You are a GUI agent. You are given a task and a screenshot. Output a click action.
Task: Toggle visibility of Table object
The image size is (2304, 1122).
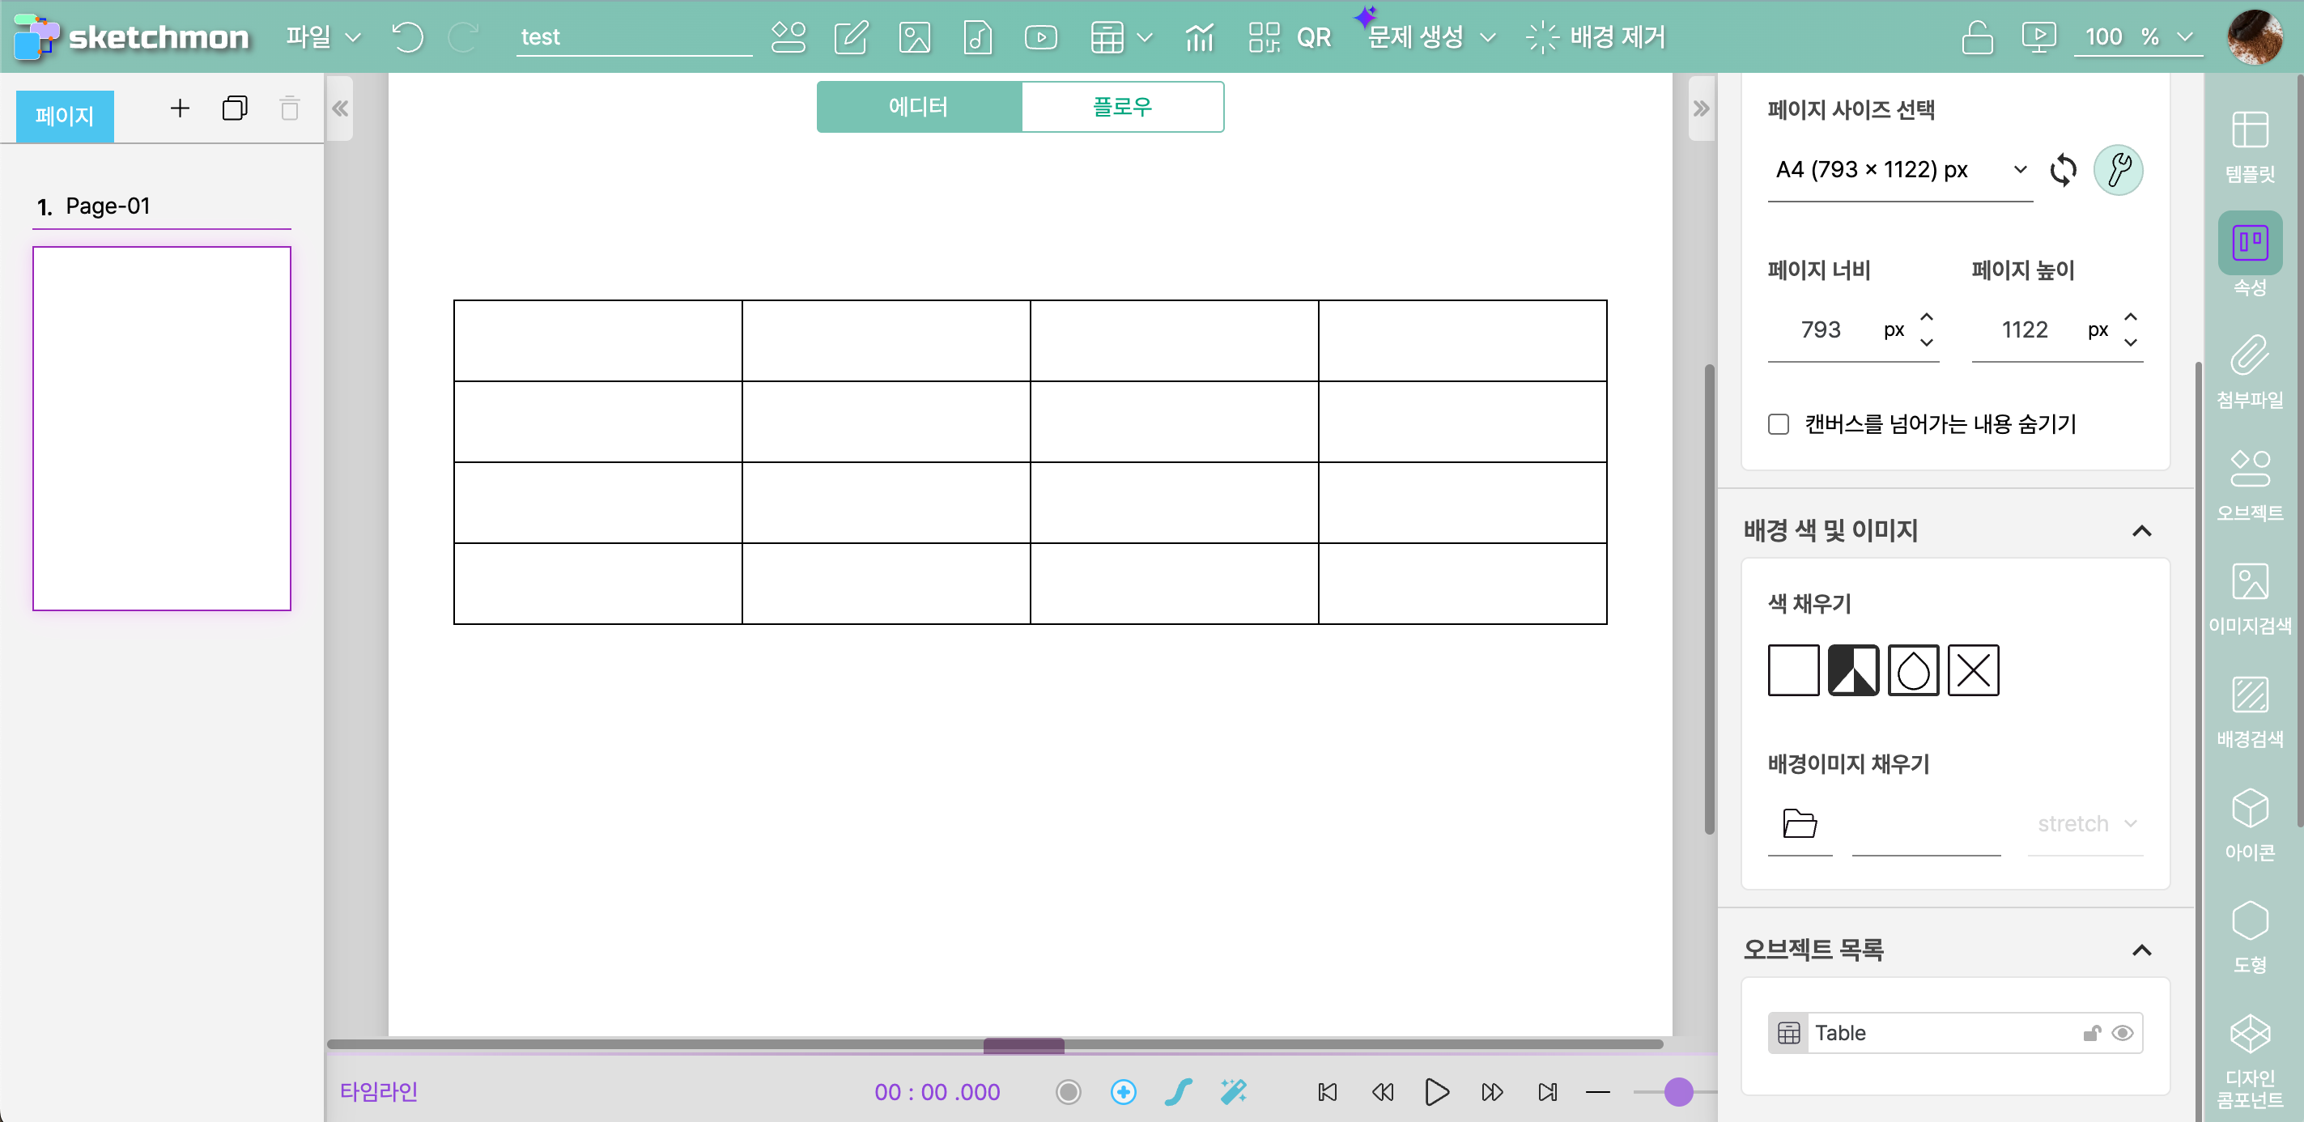[2122, 1033]
